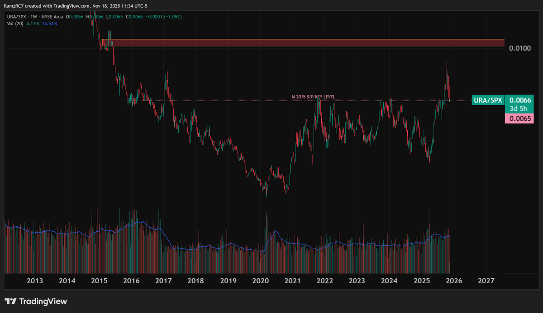Click the 2027 label on the time axis

click(486, 280)
